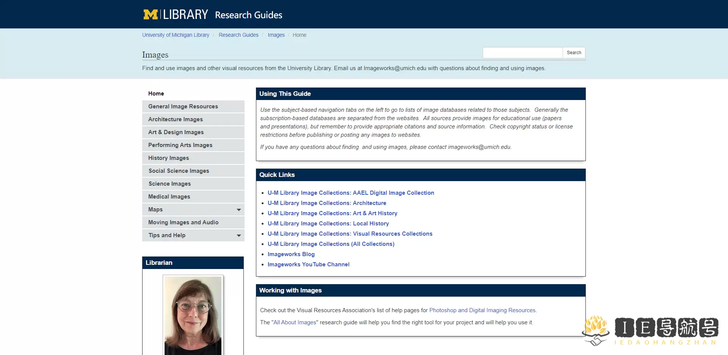Image resolution: width=728 pixels, height=355 pixels.
Task: Open the All About Images guide link
Action: (295, 322)
